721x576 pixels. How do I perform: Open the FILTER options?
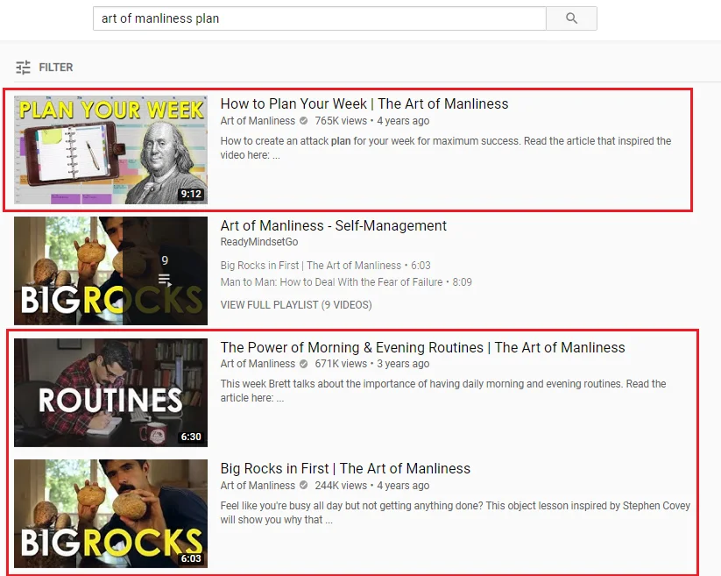pyautogui.click(x=45, y=68)
